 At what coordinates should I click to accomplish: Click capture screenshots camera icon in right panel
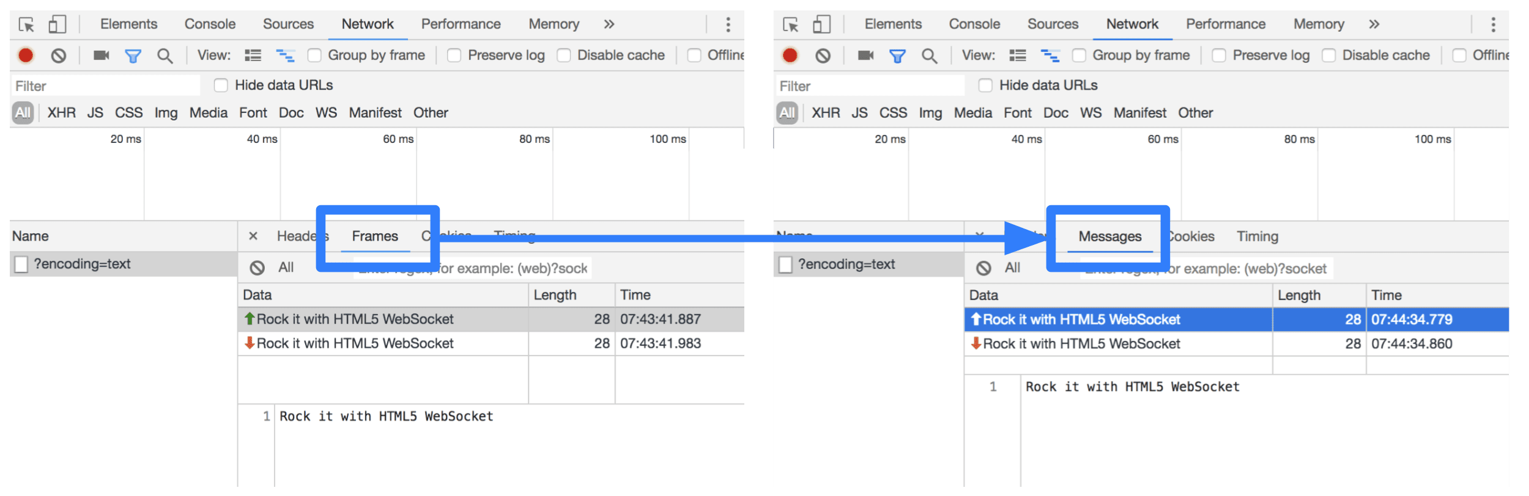[x=865, y=56]
